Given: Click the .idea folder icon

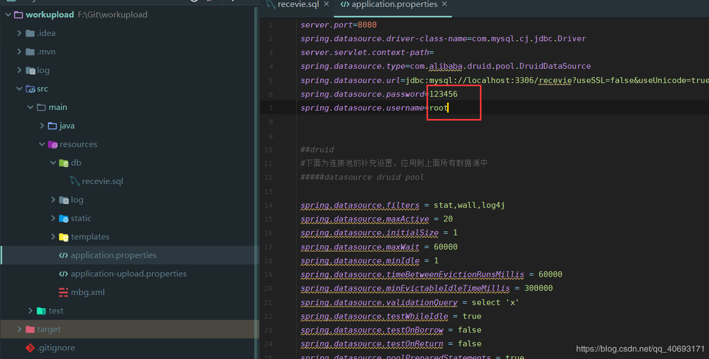Looking at the screenshot, I should [30, 33].
